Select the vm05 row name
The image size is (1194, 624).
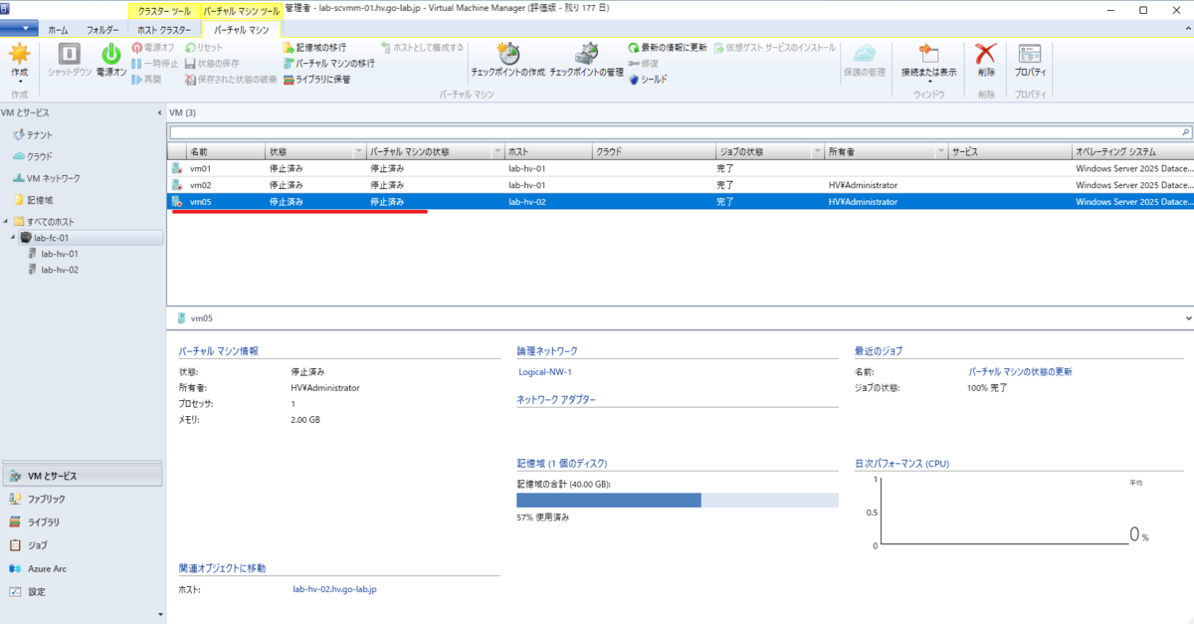201,202
